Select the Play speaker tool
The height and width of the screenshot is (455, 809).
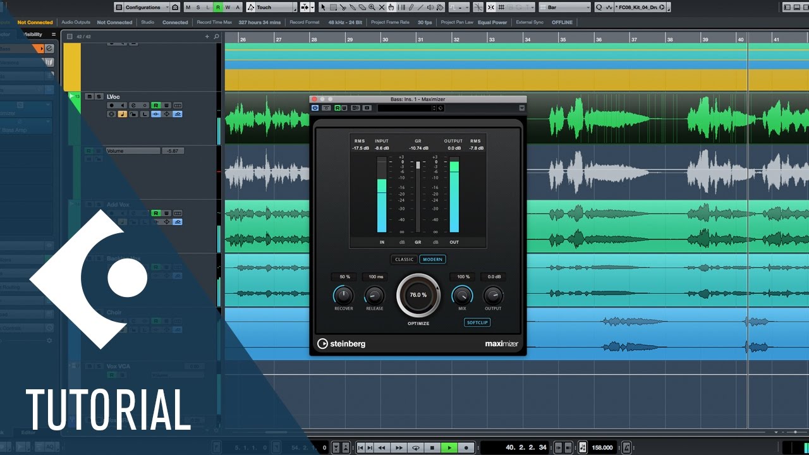pyautogui.click(x=430, y=7)
